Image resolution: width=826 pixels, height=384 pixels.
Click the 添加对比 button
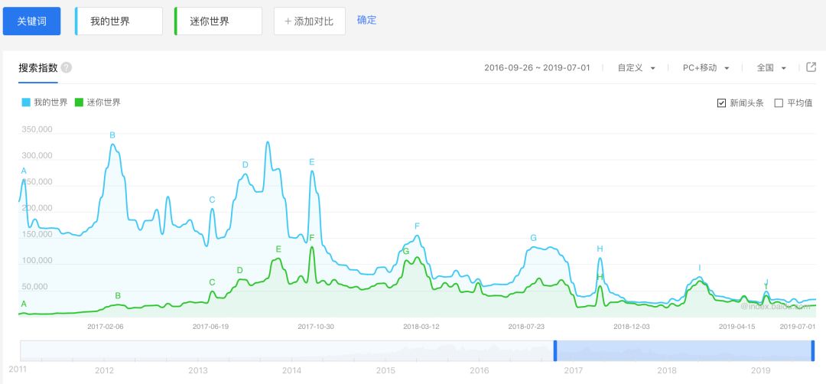click(309, 21)
